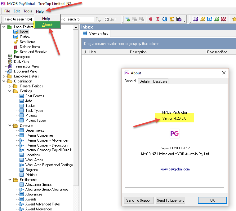Open the HR module icon
The image size is (236, 211).
[195, 19]
